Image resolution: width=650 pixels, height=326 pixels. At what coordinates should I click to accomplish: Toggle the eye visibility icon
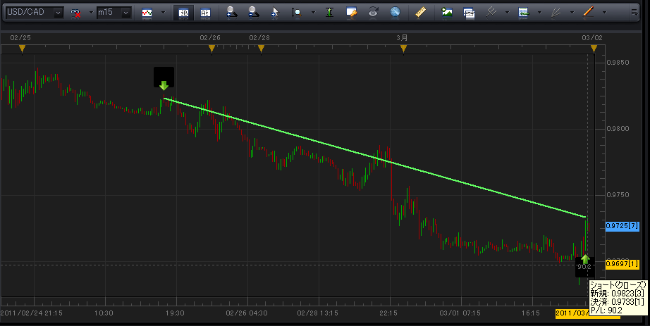coord(374,13)
